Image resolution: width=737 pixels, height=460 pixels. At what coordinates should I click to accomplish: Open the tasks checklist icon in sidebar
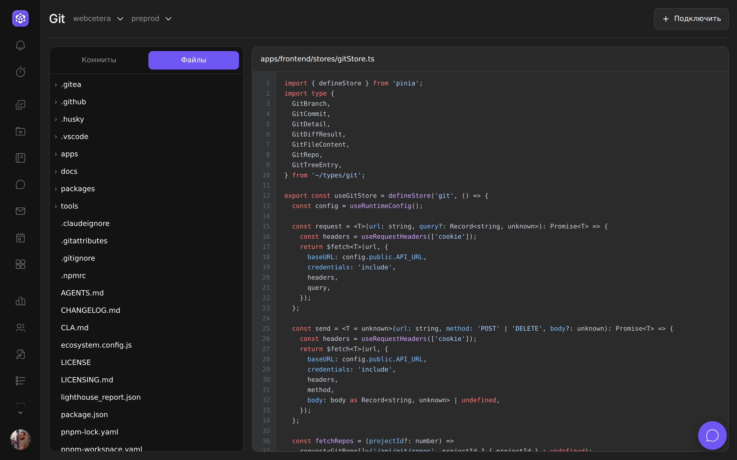[x=20, y=105]
